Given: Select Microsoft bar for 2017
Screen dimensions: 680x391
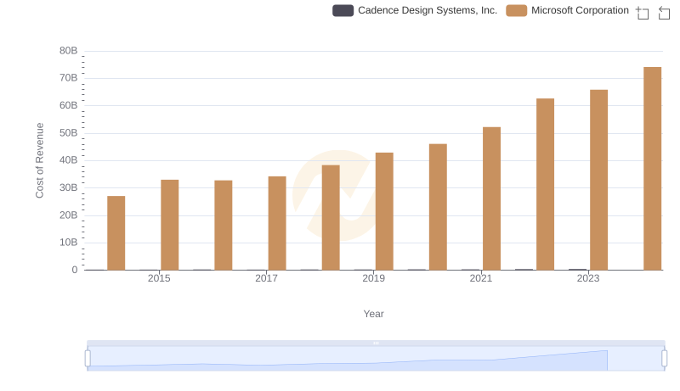Looking at the screenshot, I should pos(277,223).
